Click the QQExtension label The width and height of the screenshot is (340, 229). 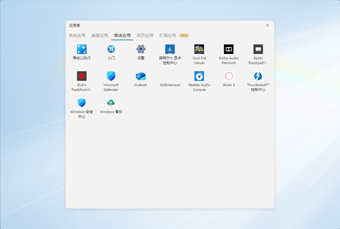(x=170, y=85)
